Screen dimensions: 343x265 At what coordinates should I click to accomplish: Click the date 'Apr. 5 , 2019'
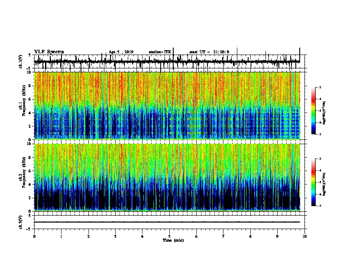[x=121, y=52]
